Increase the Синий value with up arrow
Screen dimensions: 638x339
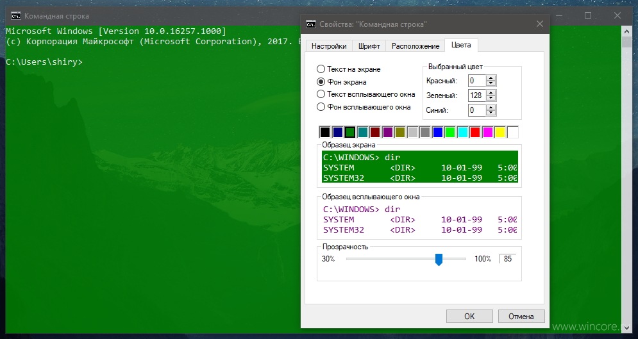click(491, 107)
